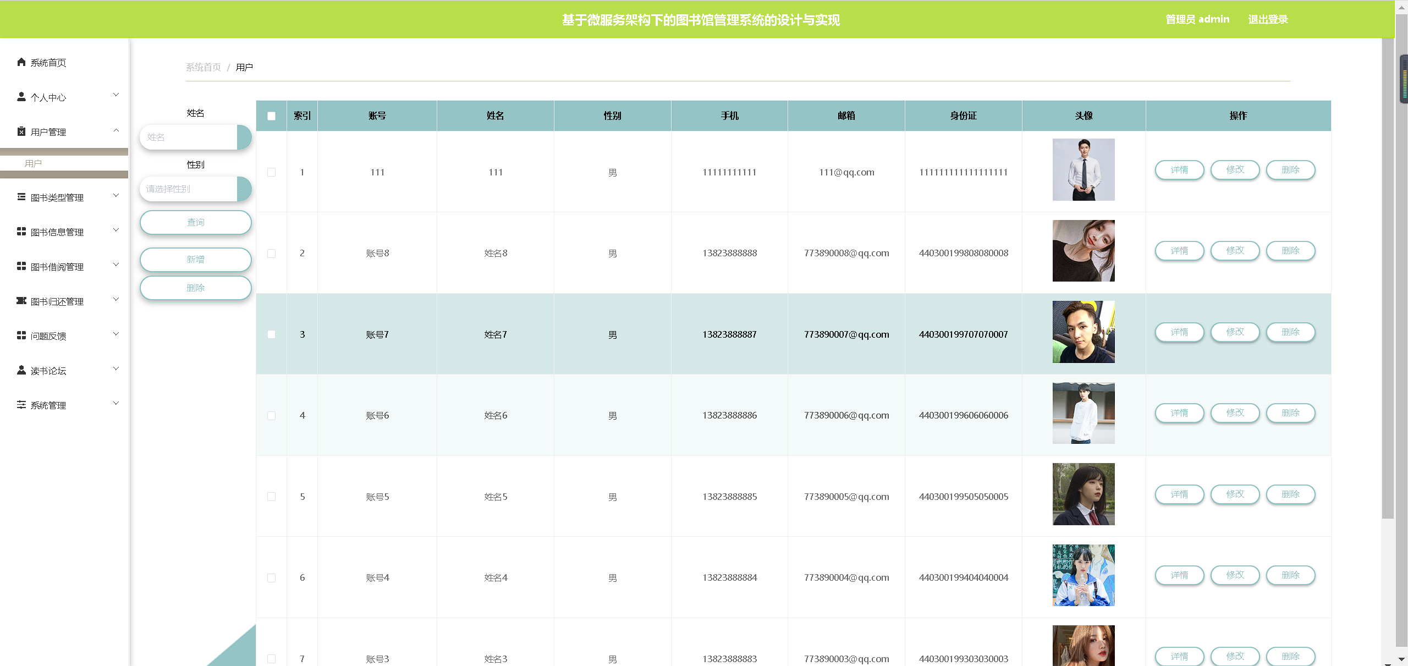Viewport: 1408px width, 666px height.
Task: Select the 问题反馈 feedback icon
Action: pos(21,335)
